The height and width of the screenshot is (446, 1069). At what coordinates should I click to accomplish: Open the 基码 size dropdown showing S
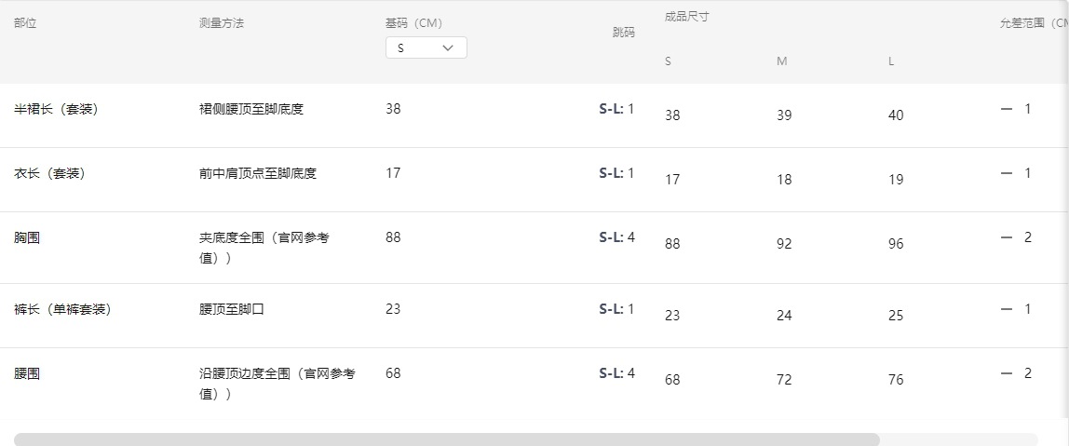(x=426, y=47)
